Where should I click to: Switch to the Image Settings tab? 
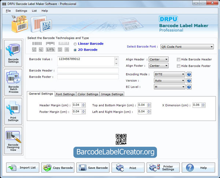coord(112,94)
